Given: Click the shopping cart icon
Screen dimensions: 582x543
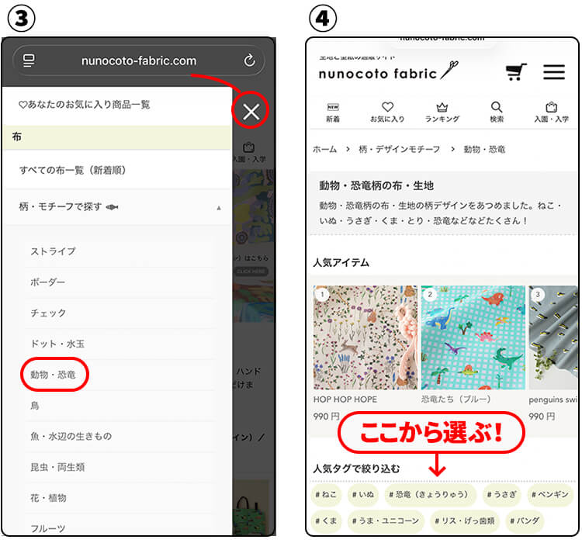Looking at the screenshot, I should pos(516,72).
